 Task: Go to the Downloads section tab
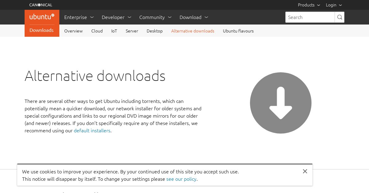tap(42, 30)
